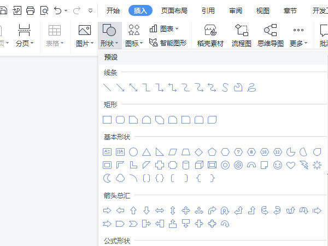Choose the four-way quad arrow
This screenshot has width=328, height=246.
(x=186, y=210)
